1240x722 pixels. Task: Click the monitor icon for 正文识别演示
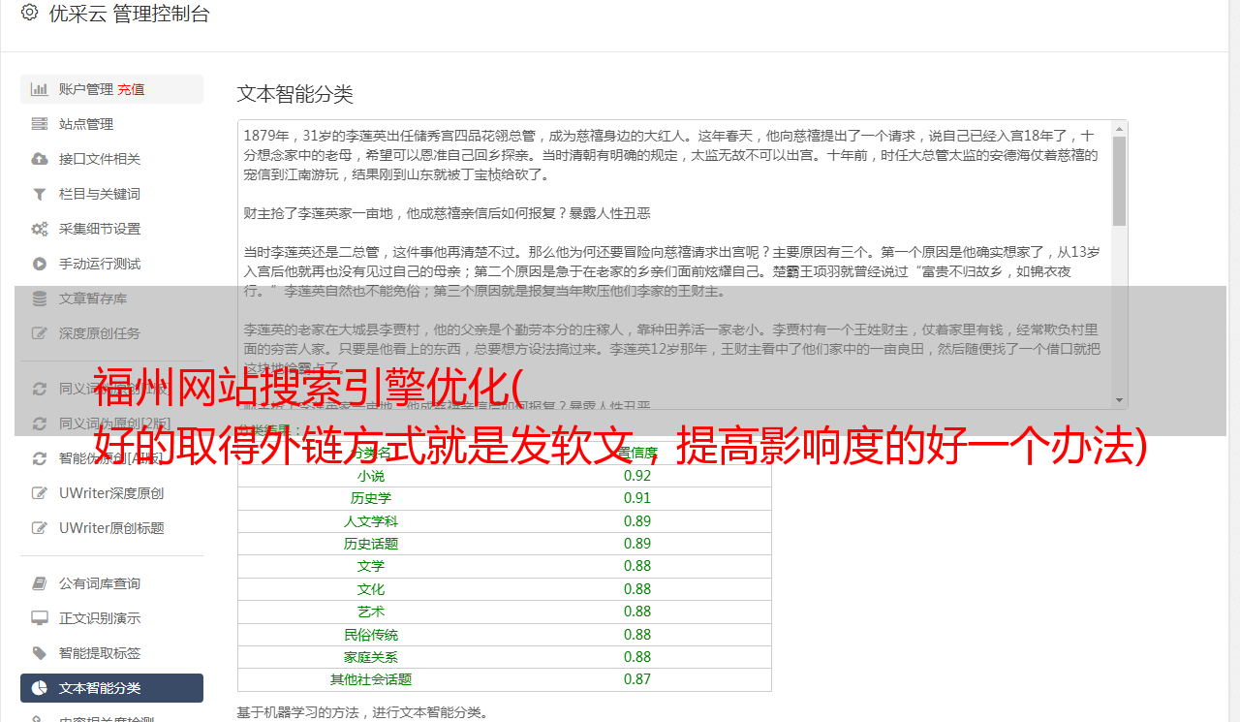(x=40, y=618)
